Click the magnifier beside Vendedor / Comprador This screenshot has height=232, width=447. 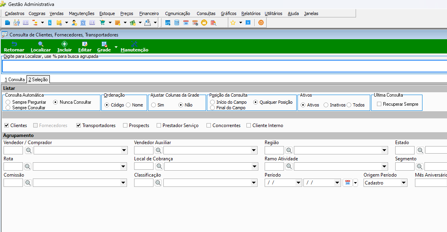(x=29, y=150)
